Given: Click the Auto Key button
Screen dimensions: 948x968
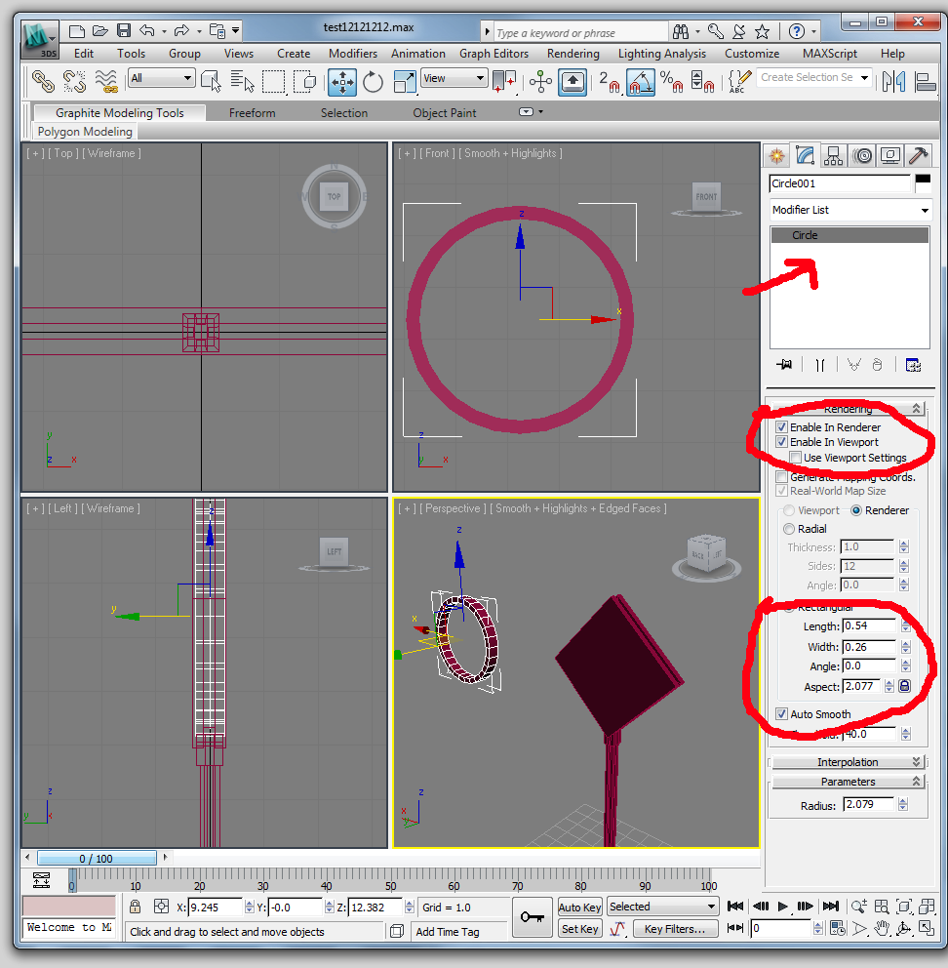Looking at the screenshot, I should 580,907.
